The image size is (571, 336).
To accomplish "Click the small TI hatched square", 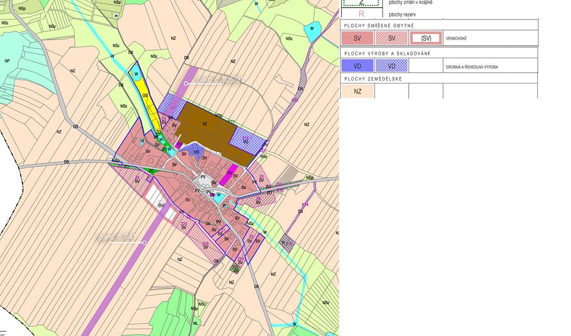I will pos(287,243).
